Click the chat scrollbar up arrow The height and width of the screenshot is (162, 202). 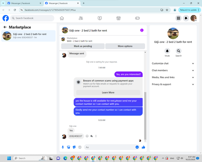pyautogui.click(x=145, y=52)
